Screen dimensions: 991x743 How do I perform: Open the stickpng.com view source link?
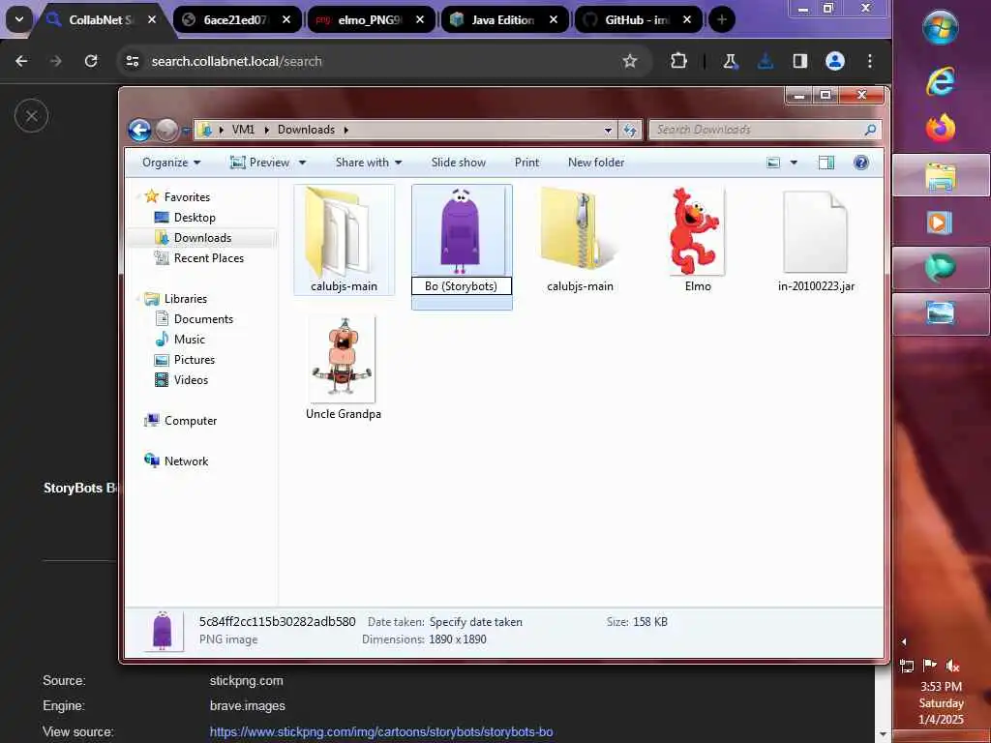point(381,731)
